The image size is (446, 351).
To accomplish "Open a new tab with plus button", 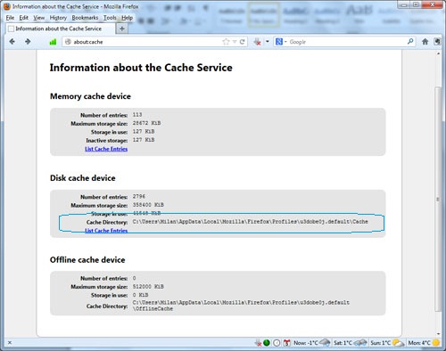I will (x=122, y=29).
